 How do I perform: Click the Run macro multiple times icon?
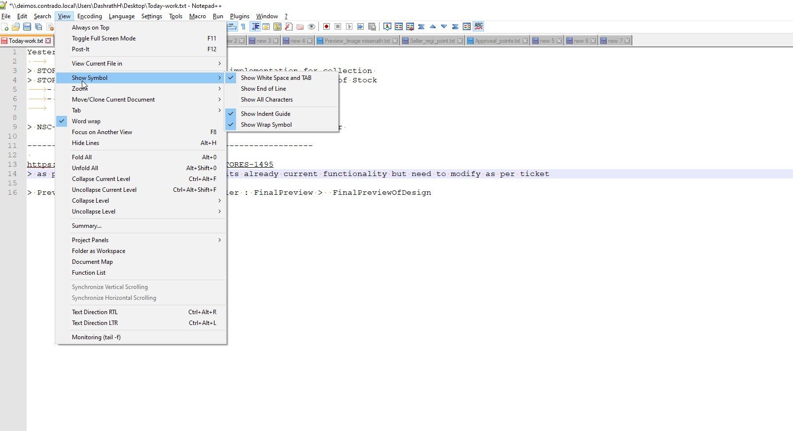pyautogui.click(x=360, y=27)
